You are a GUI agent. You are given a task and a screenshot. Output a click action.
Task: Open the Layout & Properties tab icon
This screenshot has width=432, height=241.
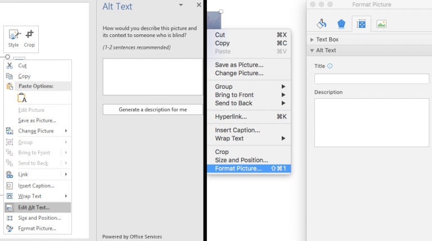tap(361, 24)
